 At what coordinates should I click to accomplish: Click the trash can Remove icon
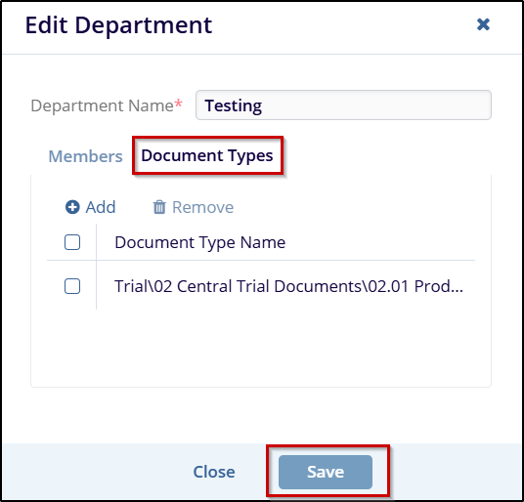[159, 207]
